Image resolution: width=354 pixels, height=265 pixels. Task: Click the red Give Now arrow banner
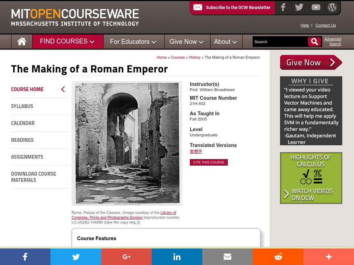coord(311,62)
